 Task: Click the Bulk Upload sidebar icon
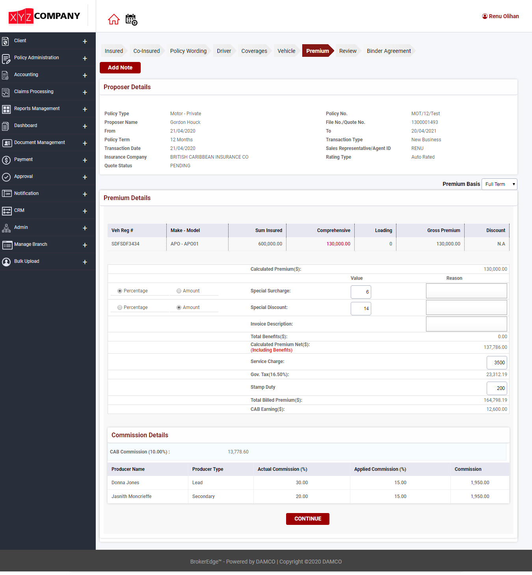click(x=6, y=262)
